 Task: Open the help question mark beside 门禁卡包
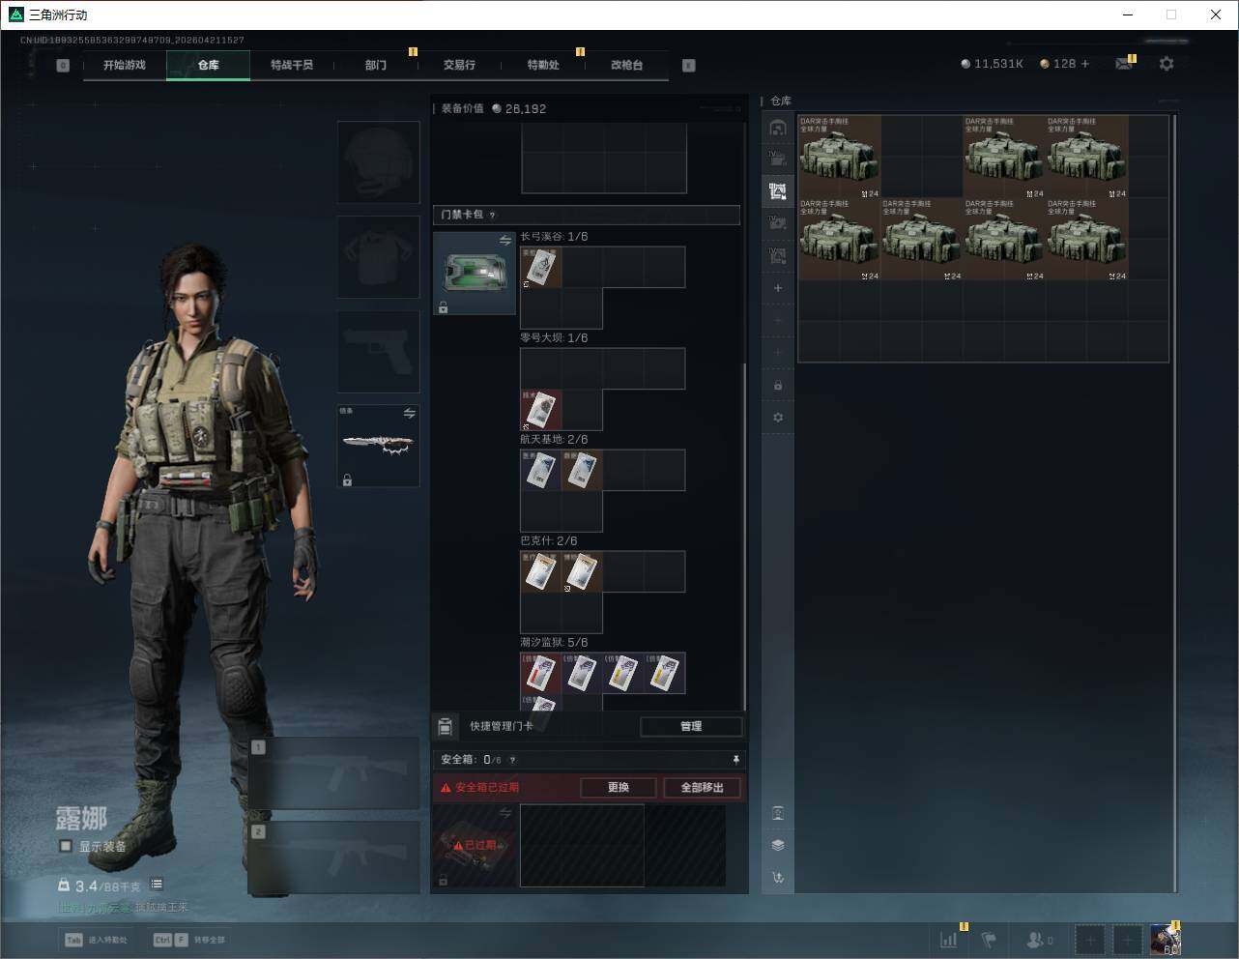coord(492,215)
